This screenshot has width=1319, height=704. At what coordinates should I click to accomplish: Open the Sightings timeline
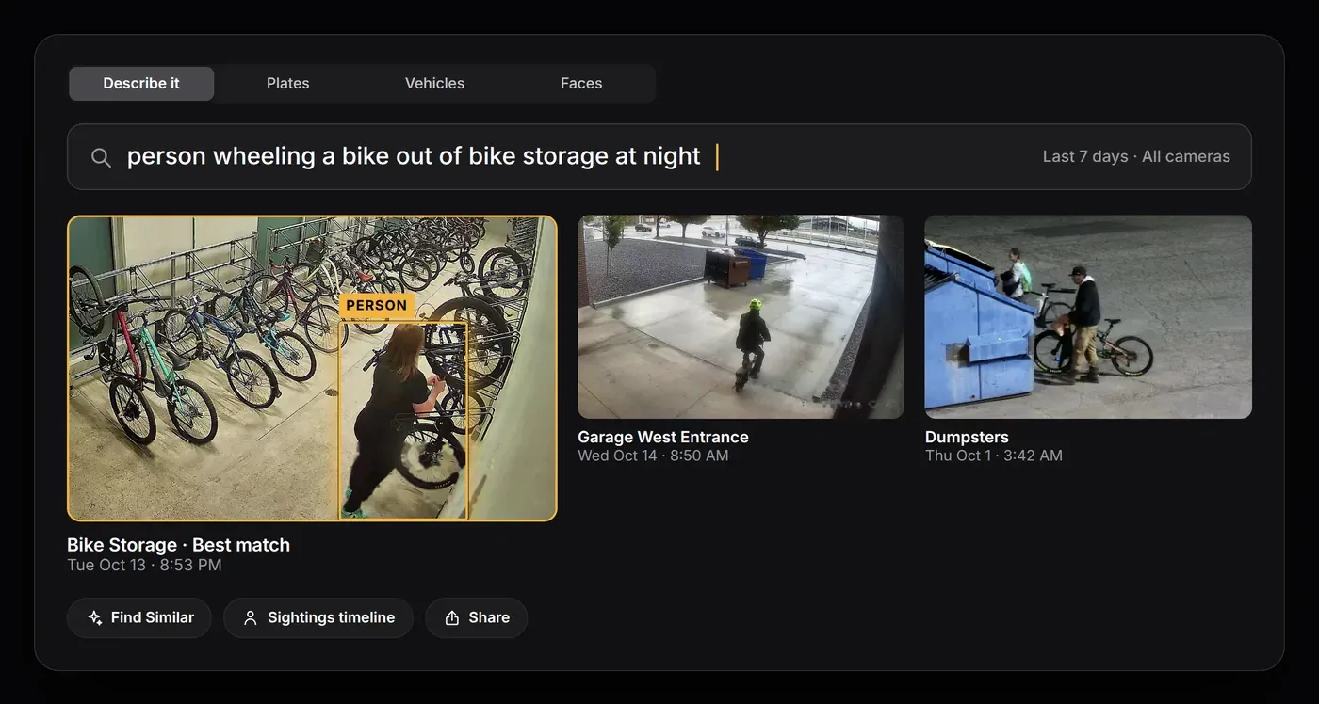318,618
